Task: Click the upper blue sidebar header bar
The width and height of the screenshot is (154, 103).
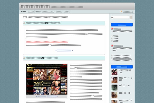Action: (122, 25)
